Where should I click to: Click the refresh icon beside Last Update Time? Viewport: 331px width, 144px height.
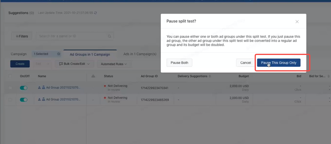[95, 13]
